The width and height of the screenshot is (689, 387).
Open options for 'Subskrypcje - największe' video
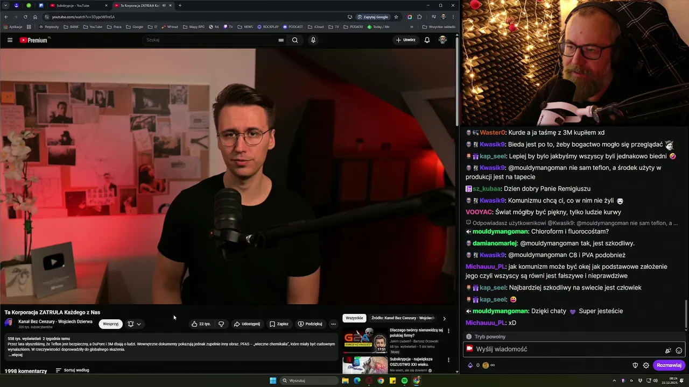pos(448,360)
